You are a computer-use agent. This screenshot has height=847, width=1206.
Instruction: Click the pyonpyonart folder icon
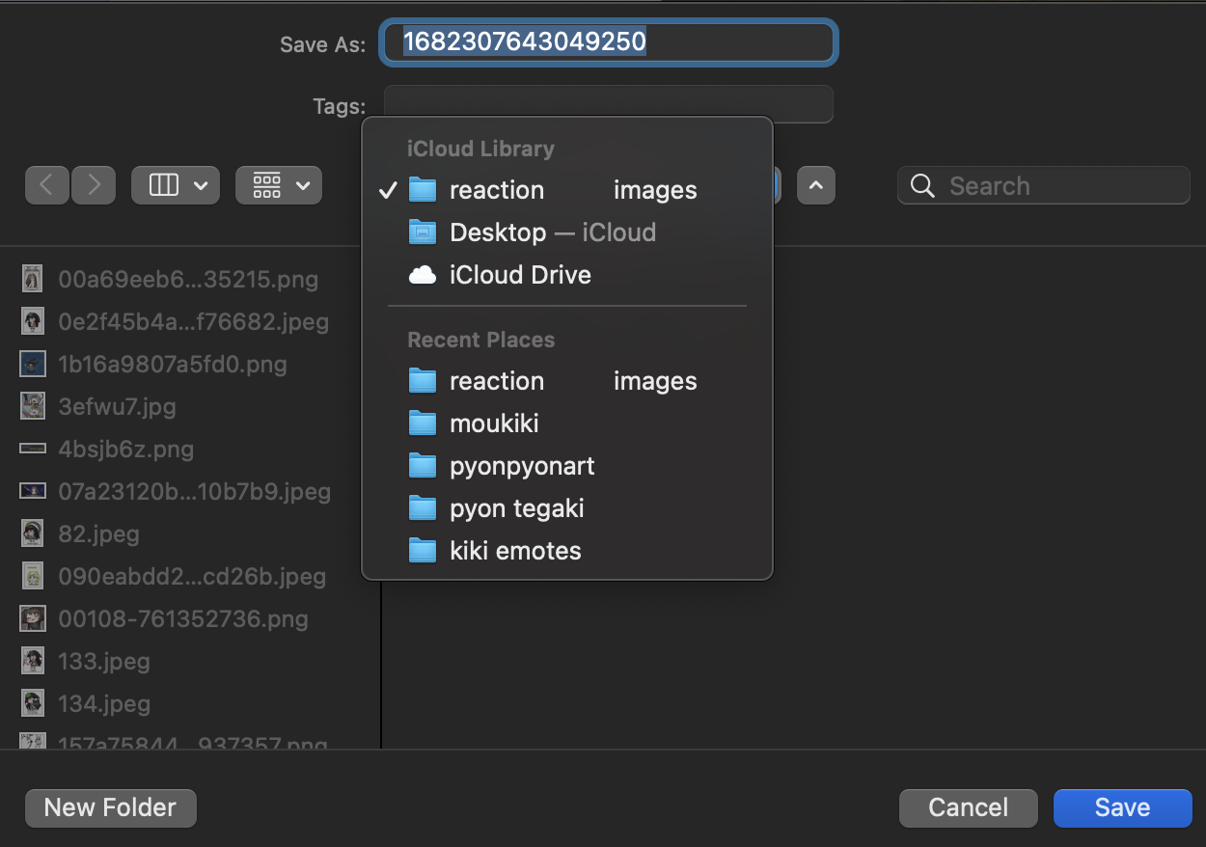[x=423, y=466]
